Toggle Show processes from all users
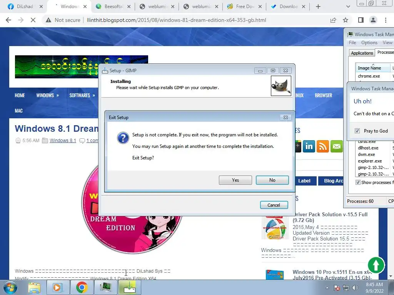 (358, 182)
